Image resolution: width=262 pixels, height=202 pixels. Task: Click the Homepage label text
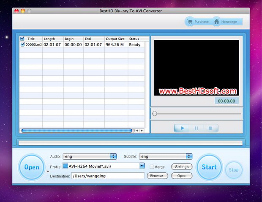229,22
